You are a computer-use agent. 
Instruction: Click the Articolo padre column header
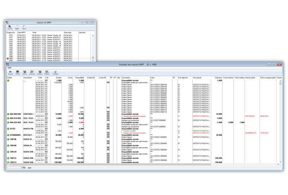pyautogui.click(x=250, y=78)
